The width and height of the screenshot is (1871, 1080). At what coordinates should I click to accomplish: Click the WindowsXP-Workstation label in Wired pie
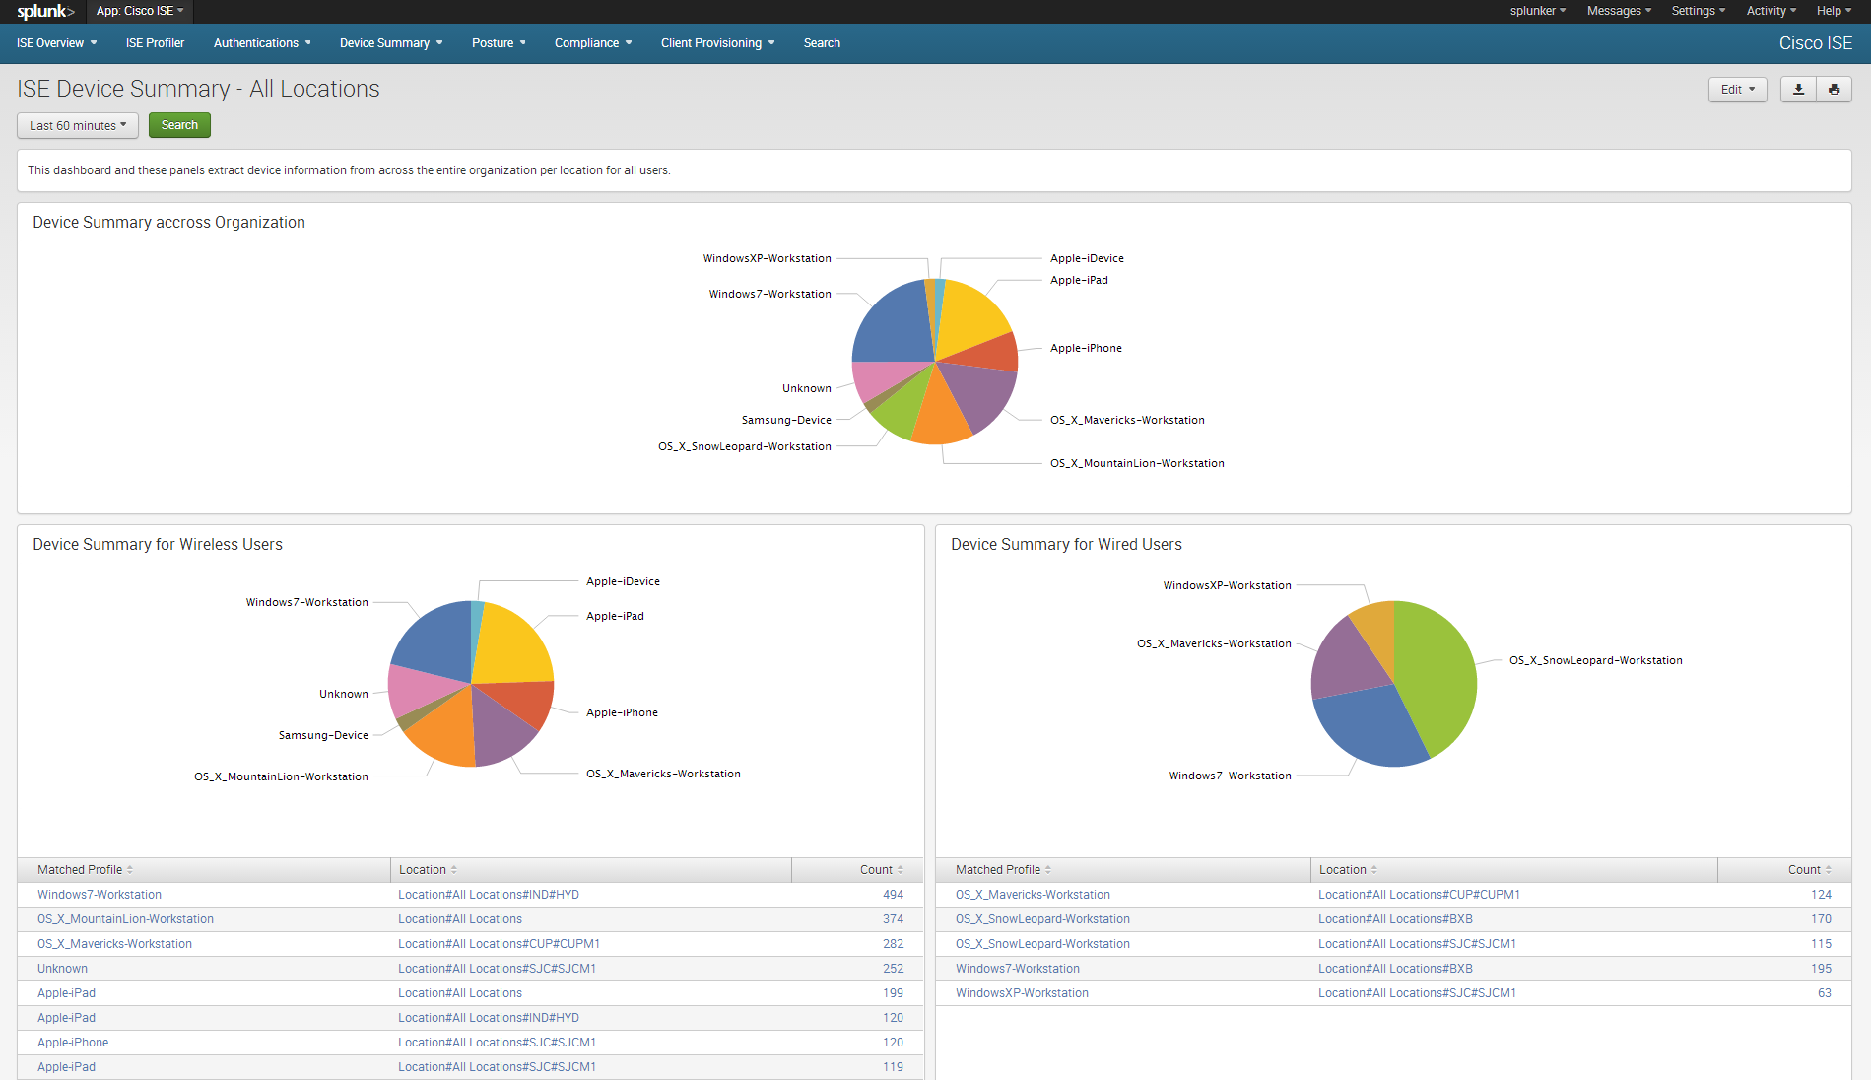[x=1227, y=585]
